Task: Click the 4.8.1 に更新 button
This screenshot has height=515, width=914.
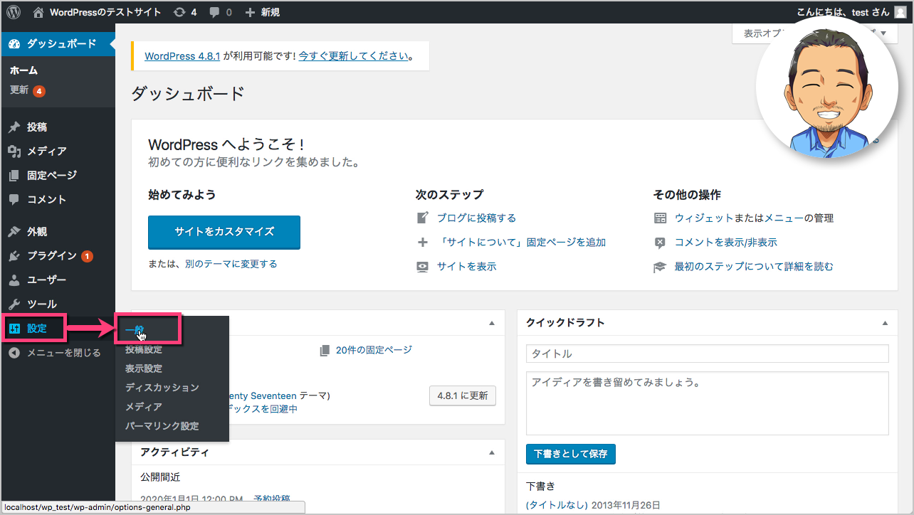Action: 463,395
